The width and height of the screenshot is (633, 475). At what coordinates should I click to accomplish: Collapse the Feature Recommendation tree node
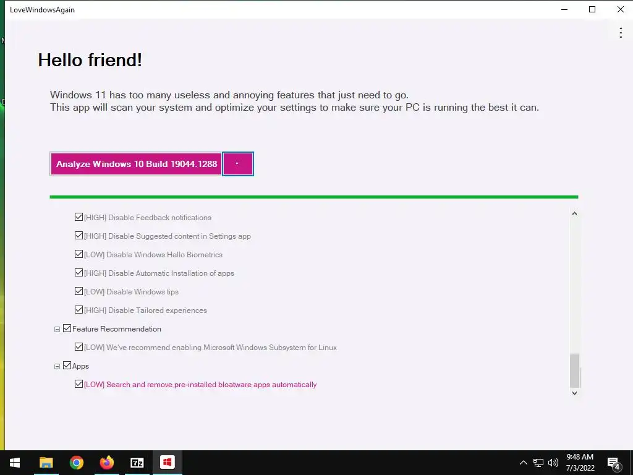(57, 330)
